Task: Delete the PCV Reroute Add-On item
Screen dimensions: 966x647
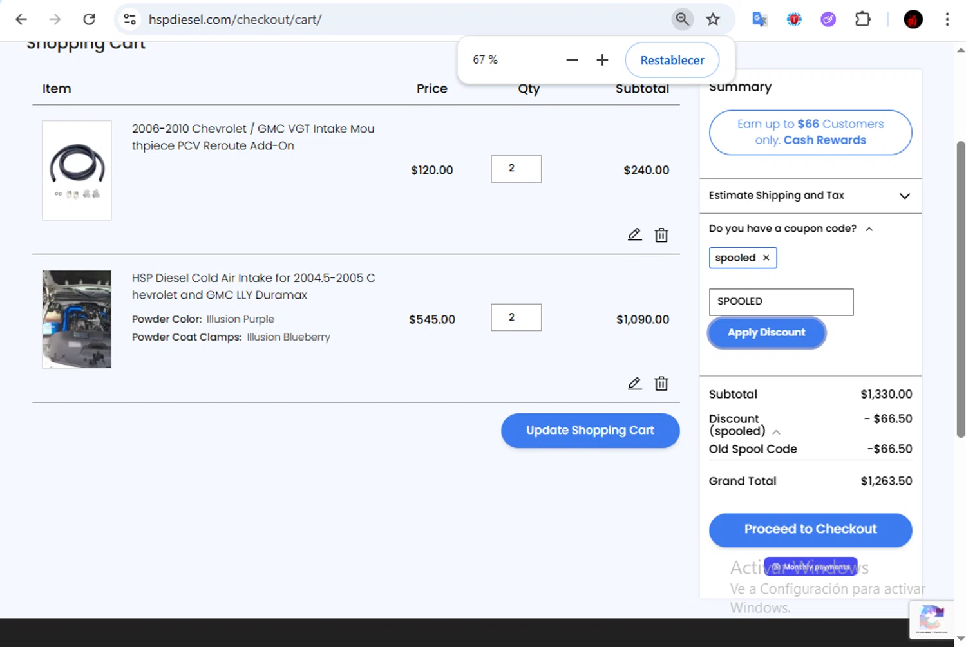Action: tap(661, 234)
